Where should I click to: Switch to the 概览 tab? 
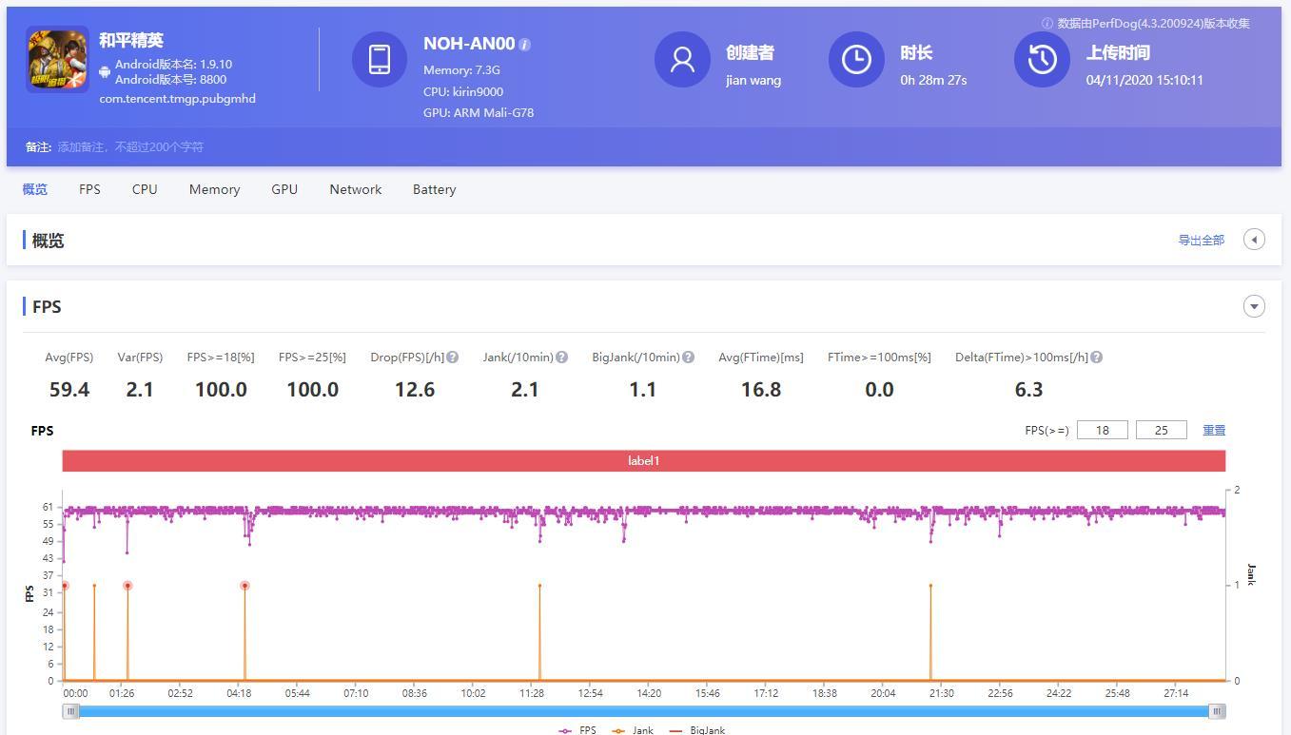click(x=35, y=189)
